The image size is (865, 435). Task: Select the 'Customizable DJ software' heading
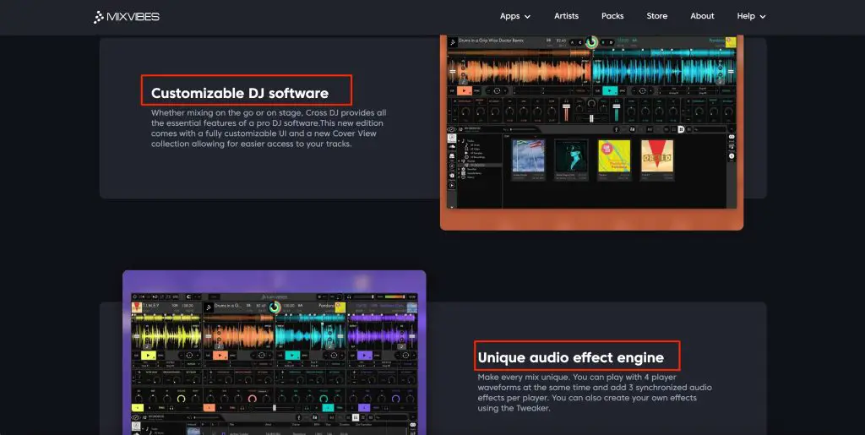tap(240, 93)
